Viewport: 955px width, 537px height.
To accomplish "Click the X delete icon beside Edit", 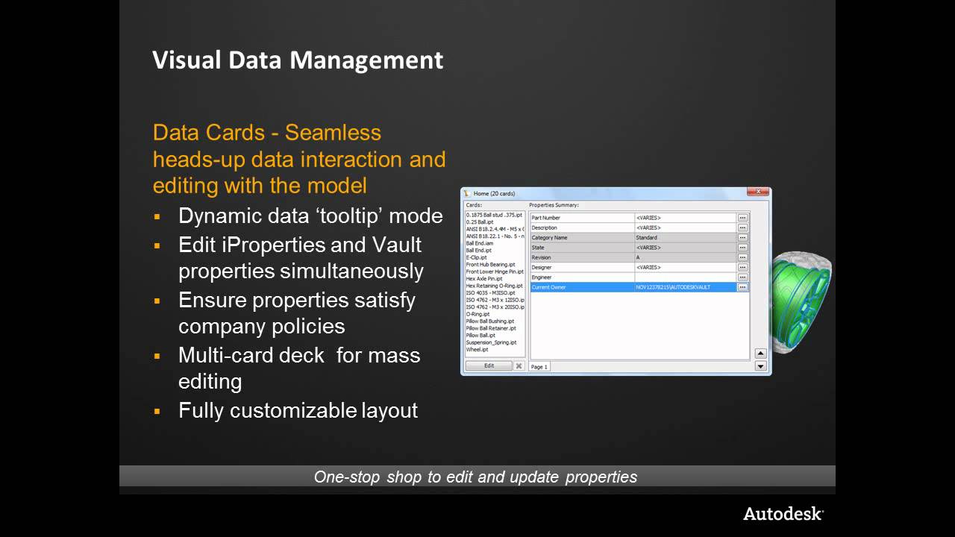I will [x=519, y=365].
